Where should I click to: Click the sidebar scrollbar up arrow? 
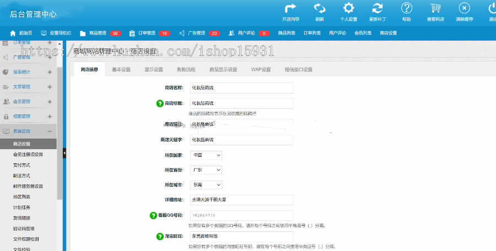(x=60, y=43)
